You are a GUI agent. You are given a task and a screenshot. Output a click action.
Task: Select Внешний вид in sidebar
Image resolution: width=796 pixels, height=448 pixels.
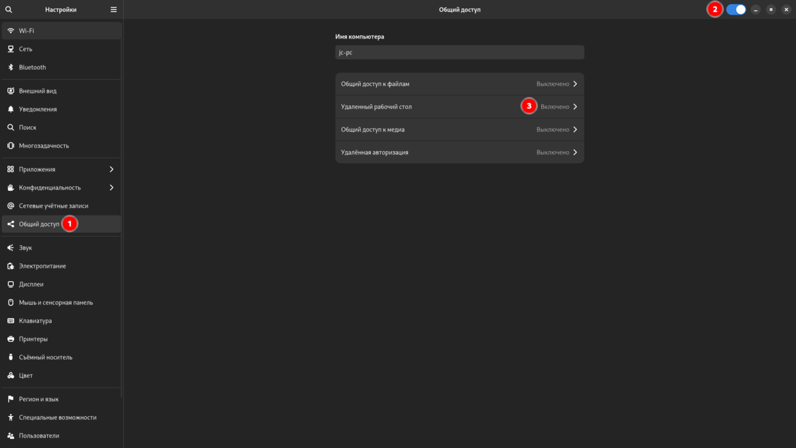click(61, 91)
